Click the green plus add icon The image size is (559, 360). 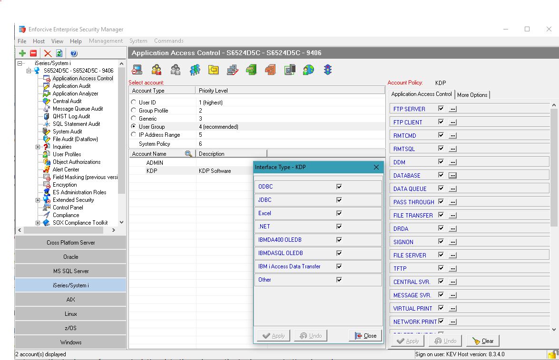point(22,53)
